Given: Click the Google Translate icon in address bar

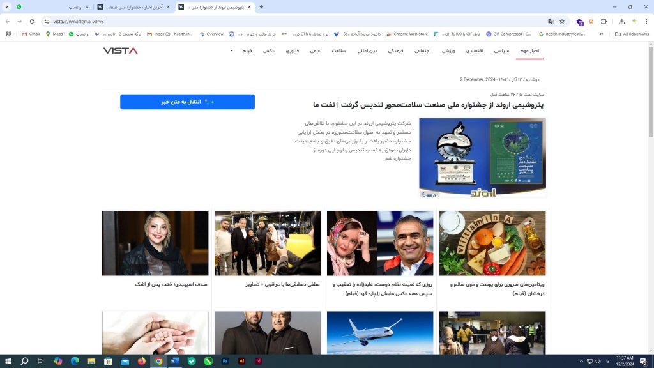Looking at the screenshot, I should 551,21.
